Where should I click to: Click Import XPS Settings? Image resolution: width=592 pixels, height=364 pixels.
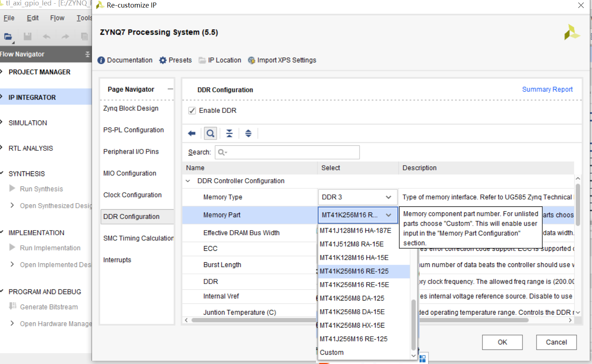click(282, 60)
